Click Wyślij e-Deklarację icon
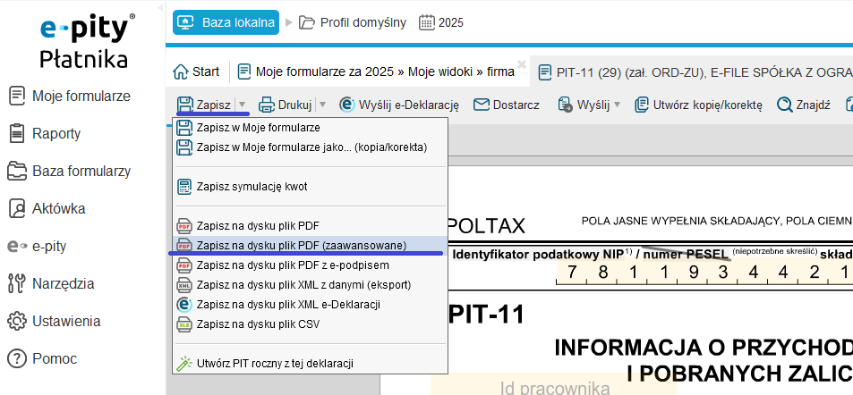 [x=347, y=105]
